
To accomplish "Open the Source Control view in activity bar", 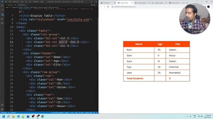I will coord(2,14).
